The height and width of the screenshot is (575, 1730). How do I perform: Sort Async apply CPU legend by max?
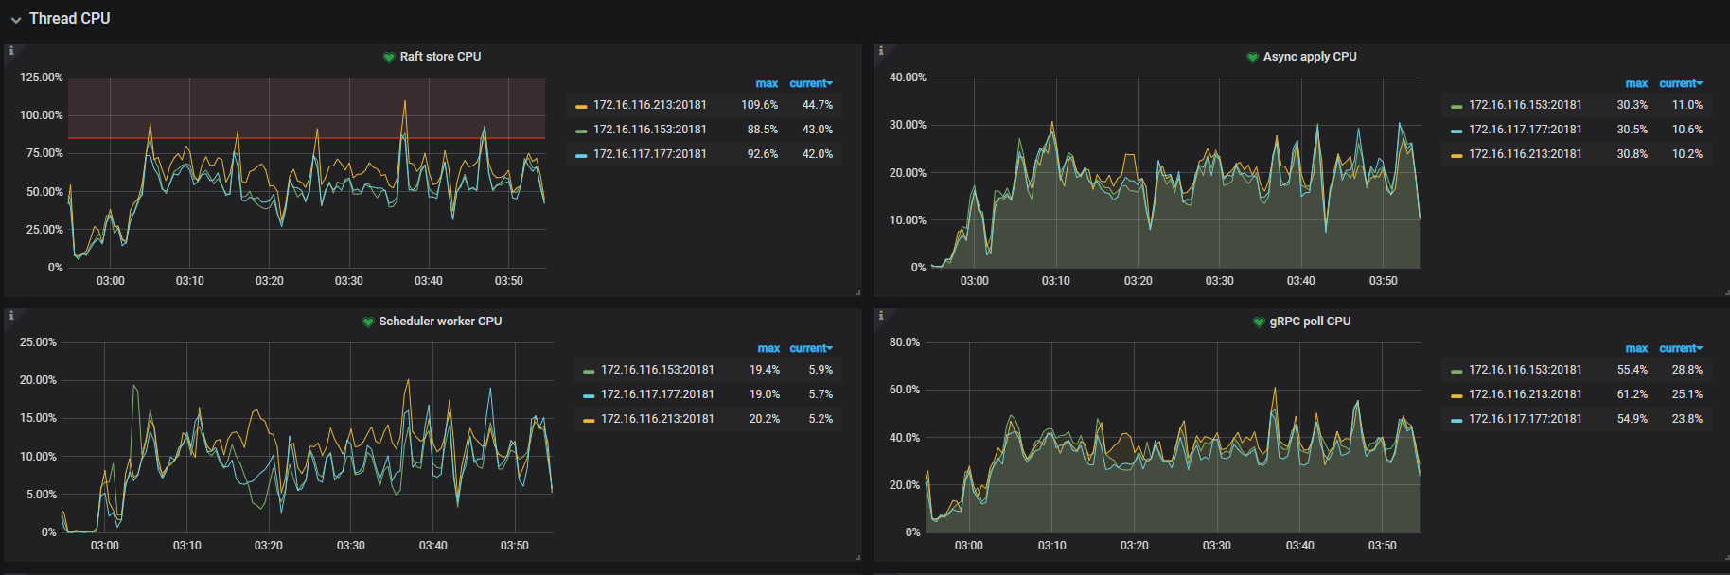coord(1635,84)
